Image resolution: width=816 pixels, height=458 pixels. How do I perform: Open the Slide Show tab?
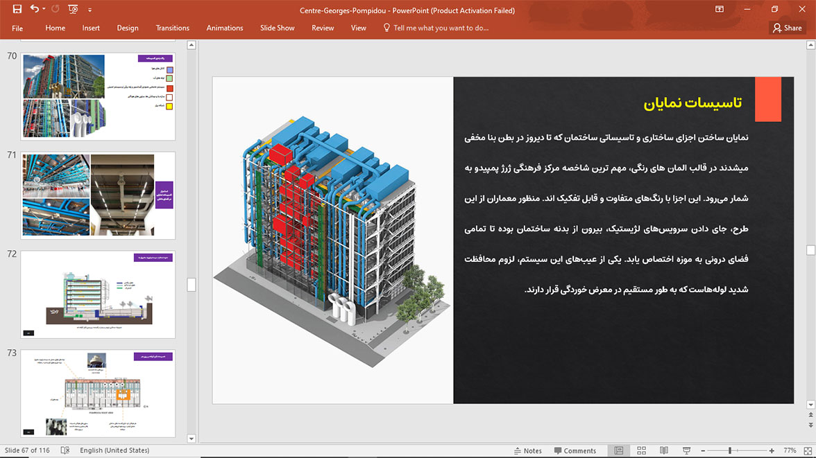[278, 28]
